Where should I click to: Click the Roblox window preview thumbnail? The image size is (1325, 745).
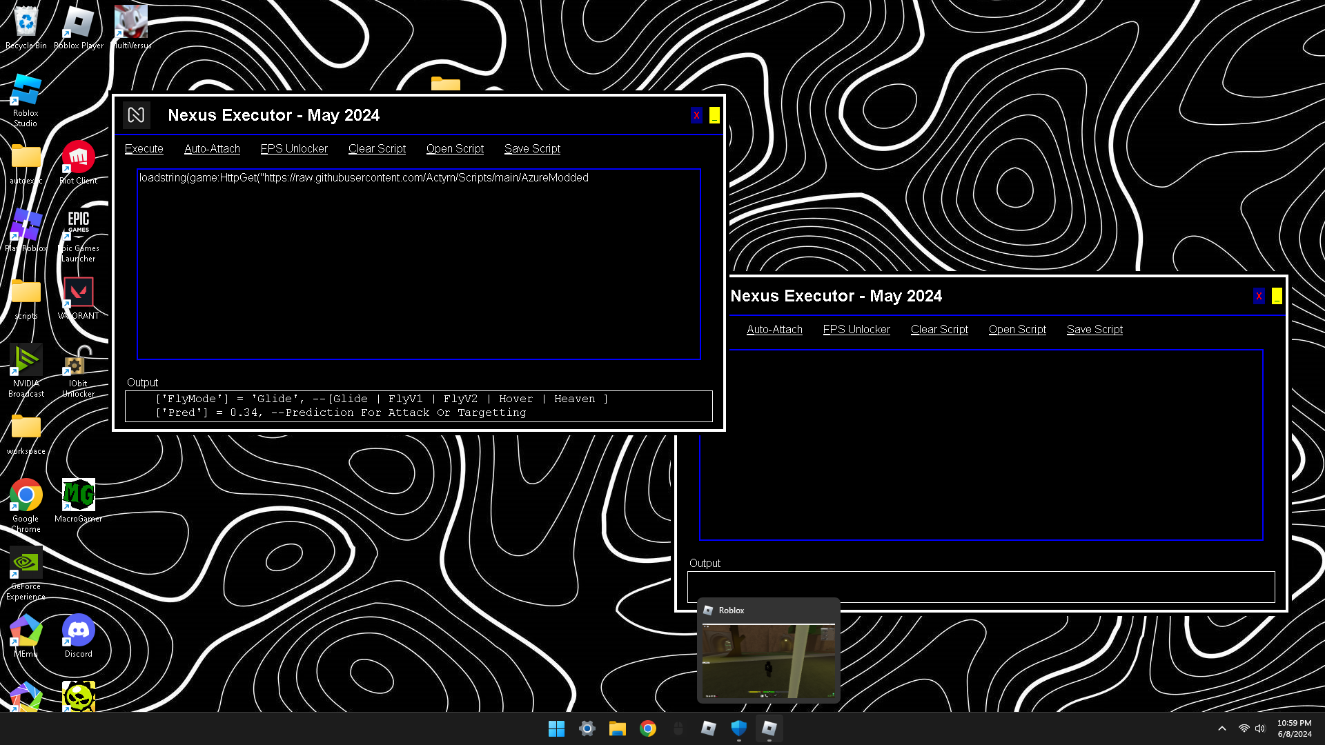point(768,661)
